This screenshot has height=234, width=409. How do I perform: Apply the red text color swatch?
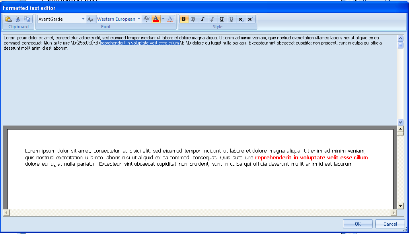[156, 19]
